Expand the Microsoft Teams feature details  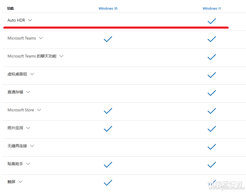41,38
